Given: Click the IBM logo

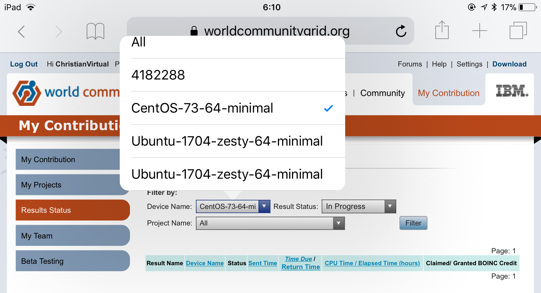Looking at the screenshot, I should pos(512,91).
